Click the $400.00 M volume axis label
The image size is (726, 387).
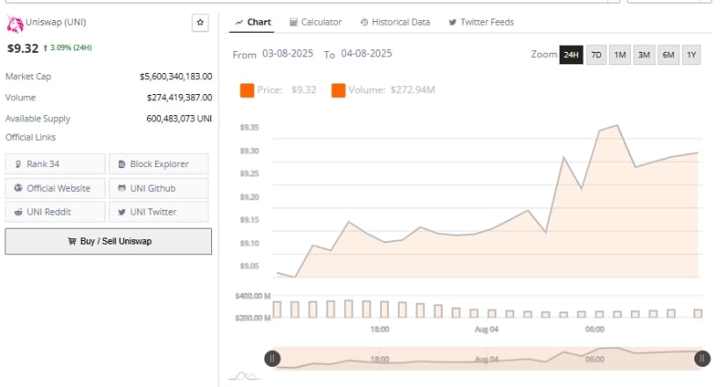pyautogui.click(x=253, y=296)
